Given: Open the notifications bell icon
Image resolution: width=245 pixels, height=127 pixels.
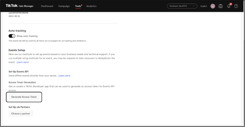Looking at the screenshot, I should pyautogui.click(x=229, y=6).
